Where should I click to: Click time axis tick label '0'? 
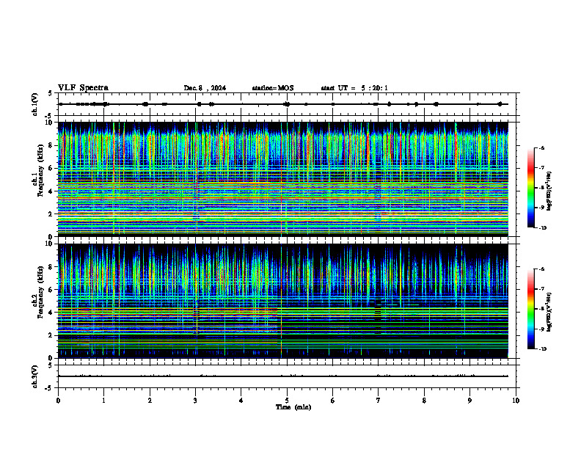[58, 401]
